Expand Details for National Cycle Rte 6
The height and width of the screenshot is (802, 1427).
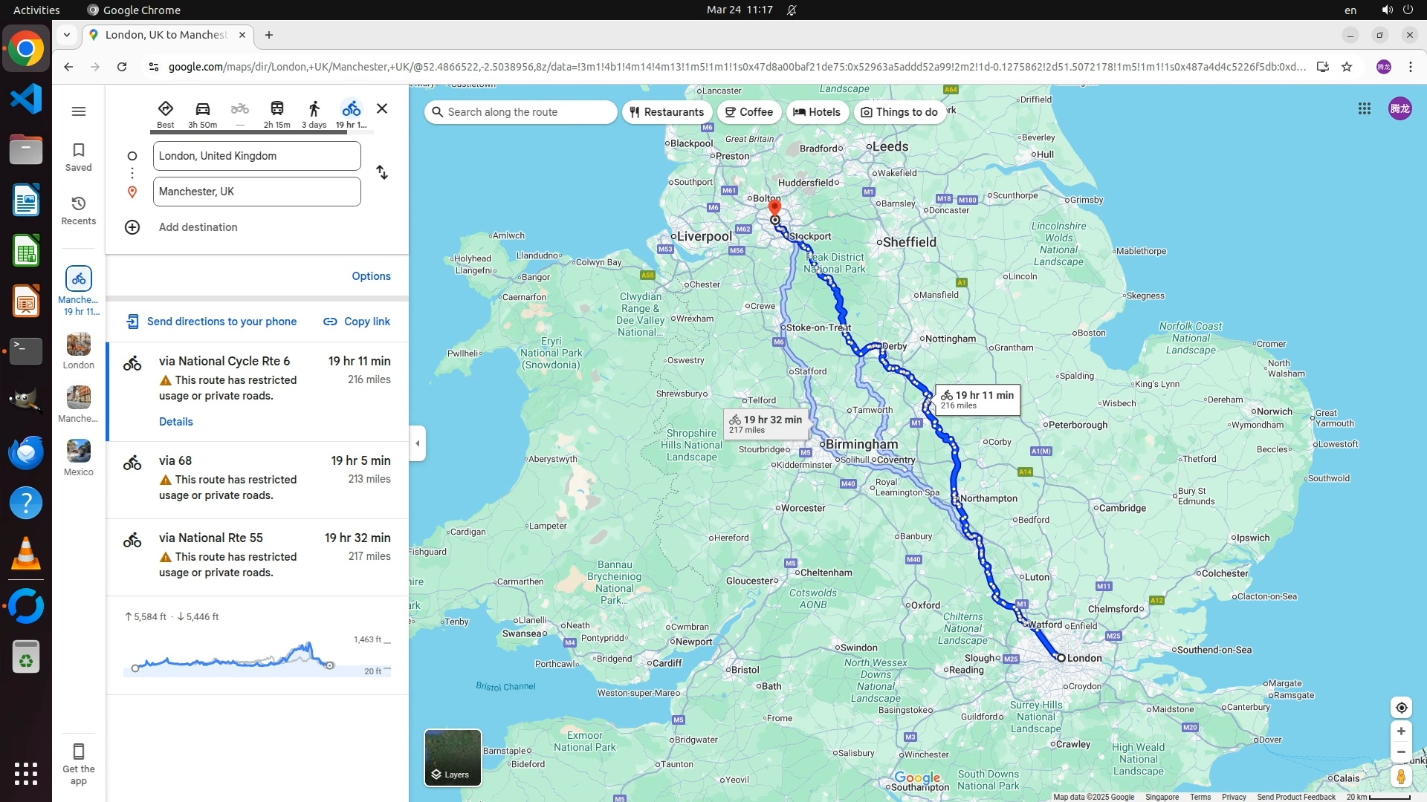click(x=176, y=422)
